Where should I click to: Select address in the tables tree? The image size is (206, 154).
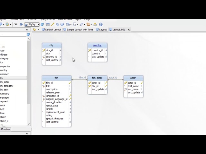(4, 55)
